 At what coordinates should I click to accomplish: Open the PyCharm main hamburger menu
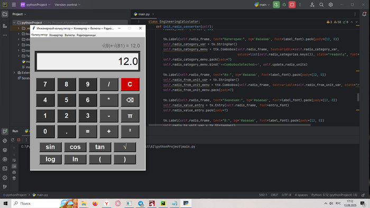point(14,4)
